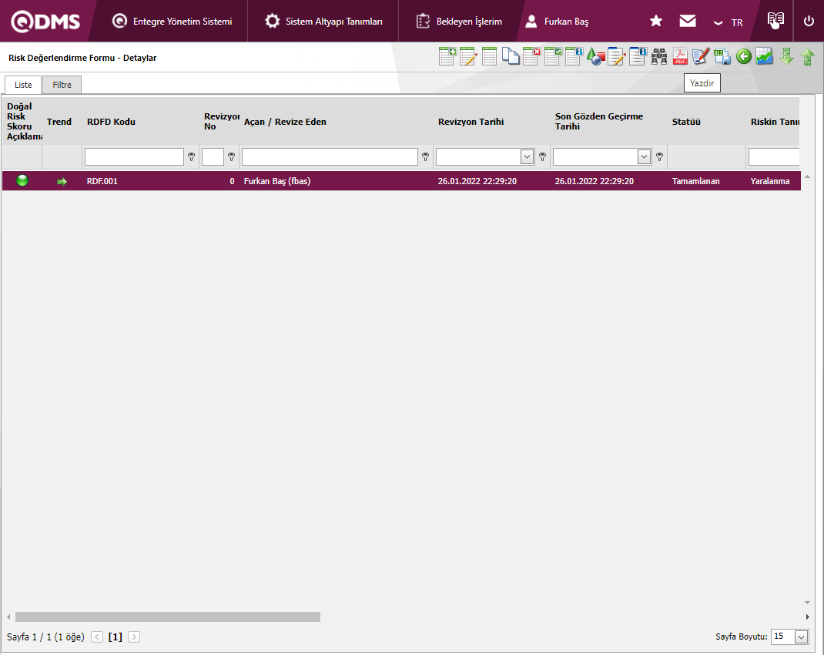Open the Sayfa Boyutu page size dropdown
Viewport: 824px width, 655px height.
(801, 637)
